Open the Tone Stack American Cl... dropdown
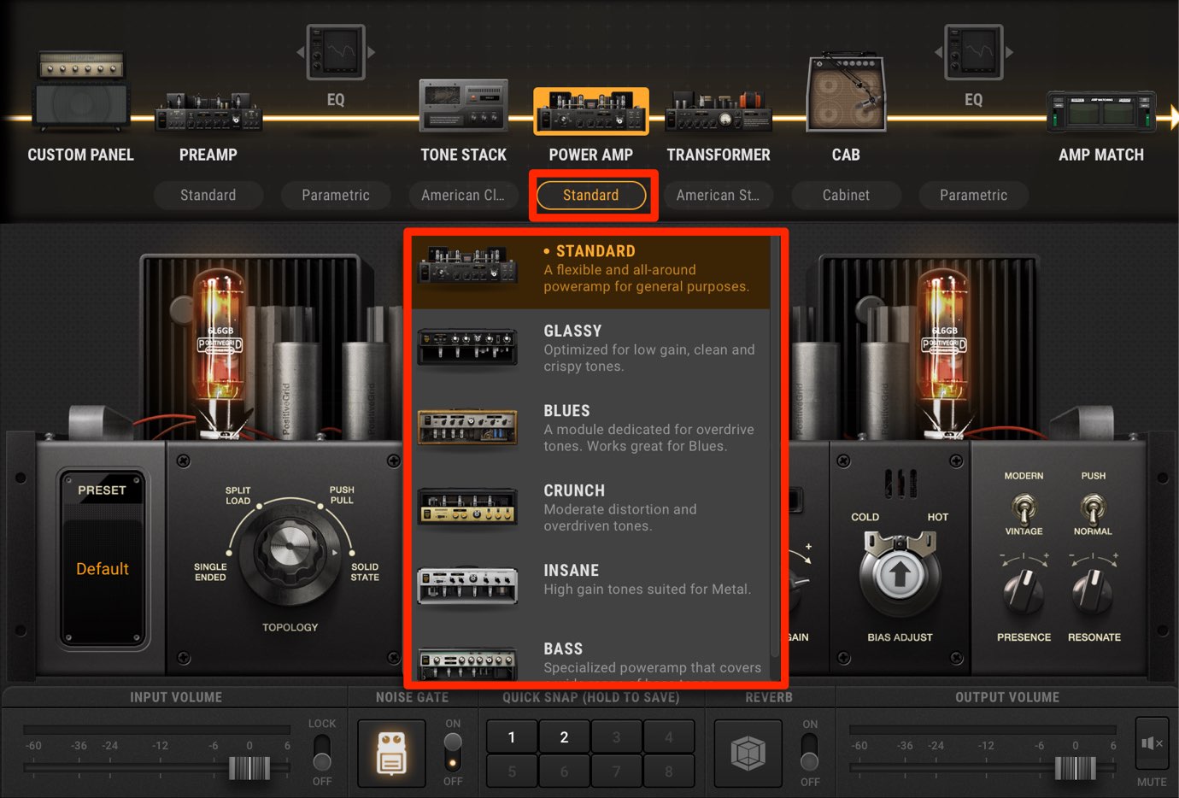Image resolution: width=1179 pixels, height=798 pixels. coord(463,195)
